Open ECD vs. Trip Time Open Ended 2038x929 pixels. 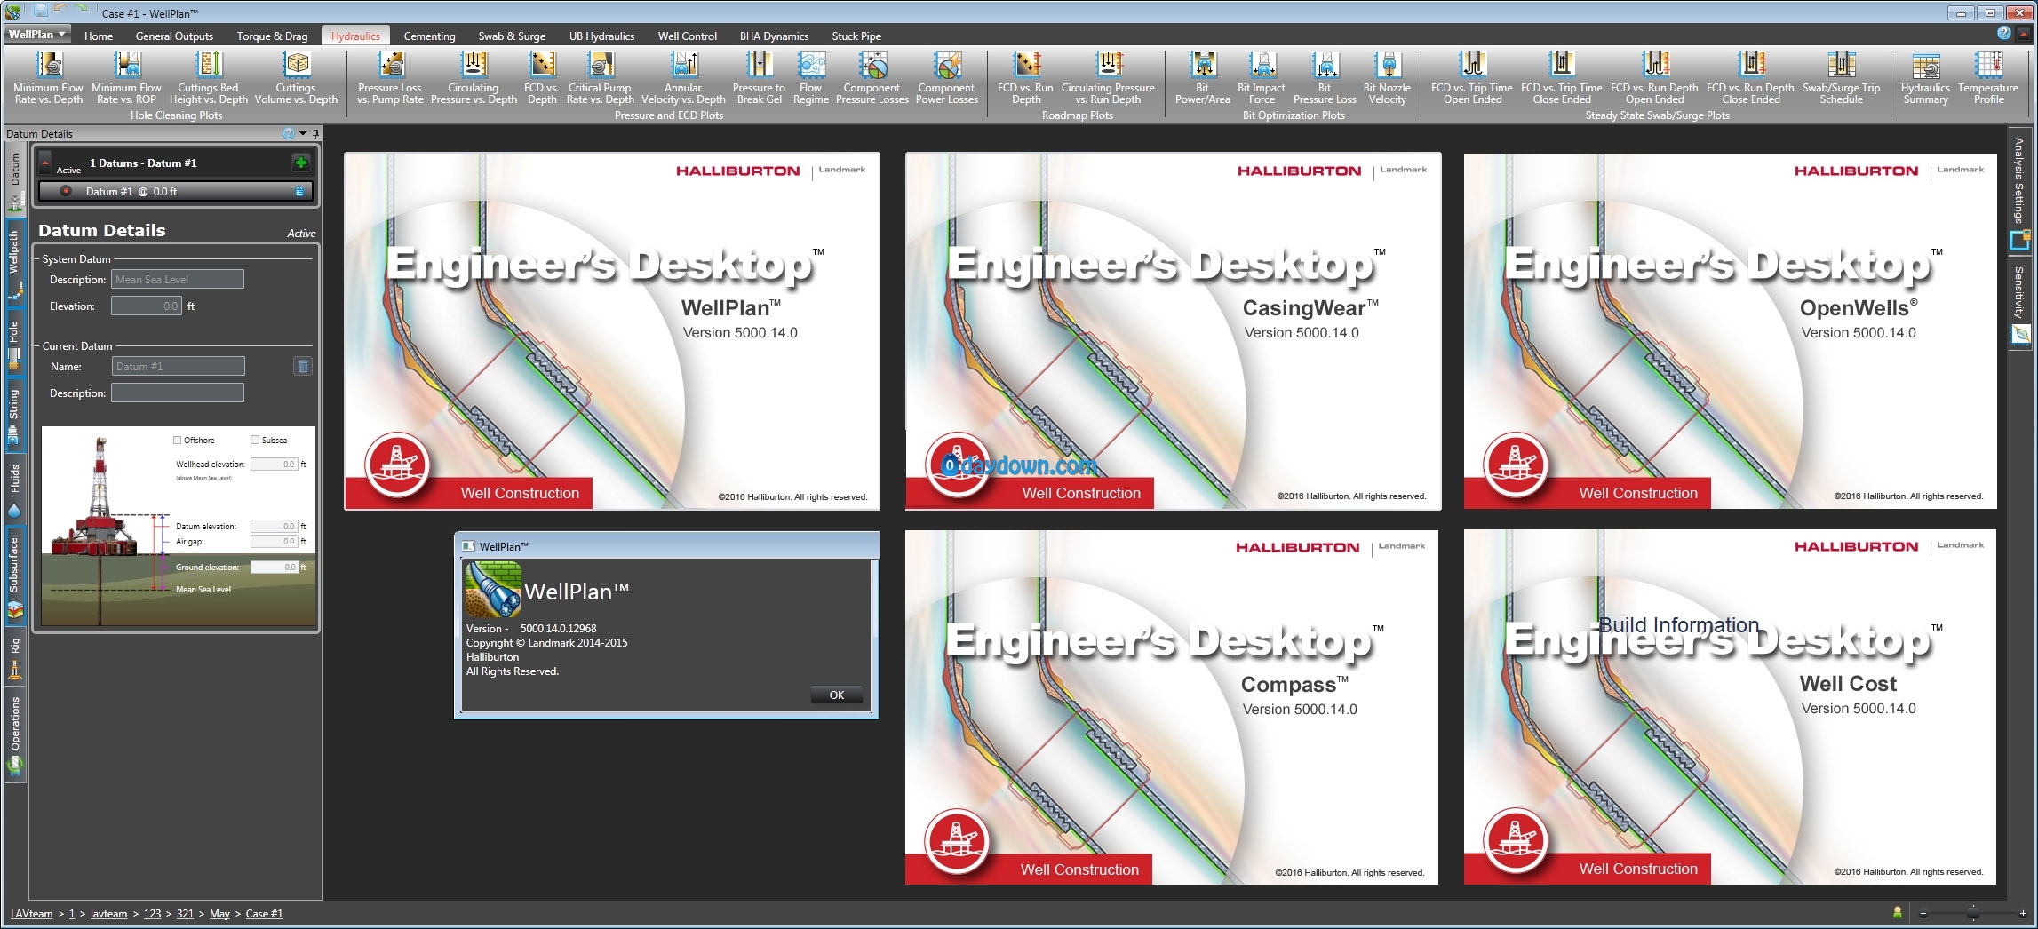tap(1472, 78)
